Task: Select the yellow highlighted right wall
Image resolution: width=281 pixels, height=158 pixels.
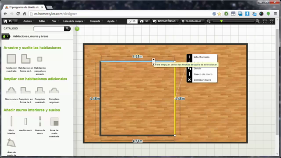Action: point(175,98)
